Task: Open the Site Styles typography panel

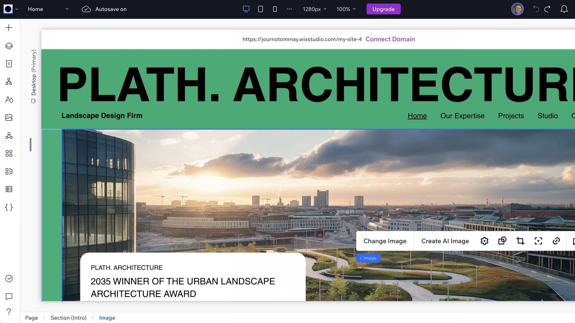Action: pos(9,100)
